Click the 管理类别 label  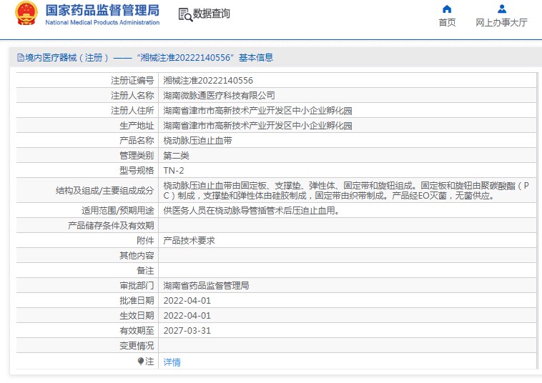pyautogui.click(x=137, y=156)
